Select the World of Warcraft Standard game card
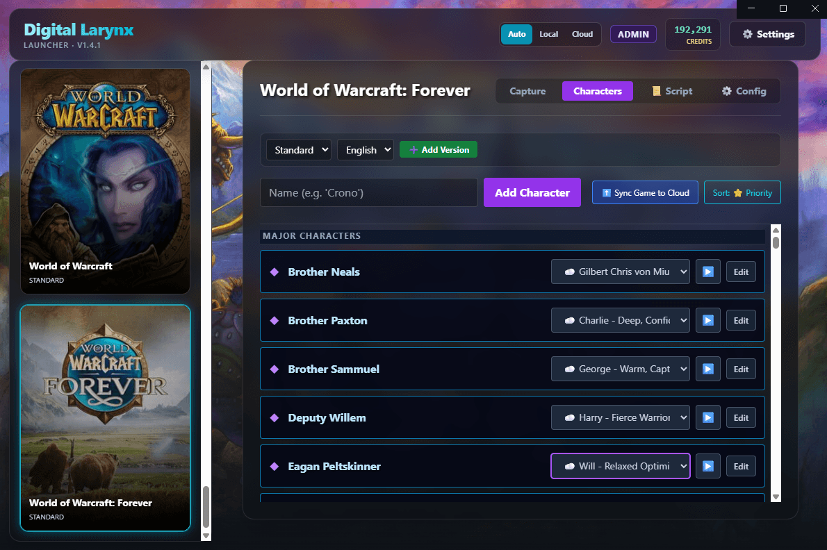 click(106, 181)
